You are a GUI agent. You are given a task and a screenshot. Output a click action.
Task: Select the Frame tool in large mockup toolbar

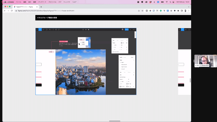coord(43,30)
